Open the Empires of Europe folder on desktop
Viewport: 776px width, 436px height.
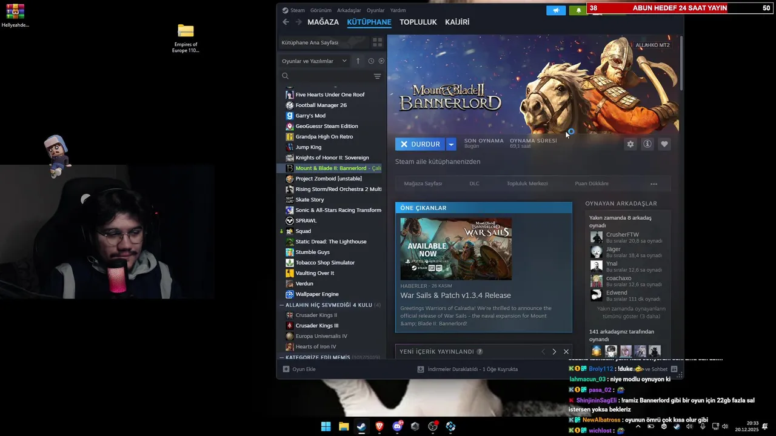click(186, 38)
